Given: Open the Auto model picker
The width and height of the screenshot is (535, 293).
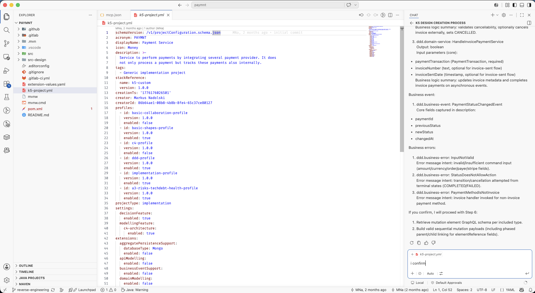Looking at the screenshot, I should 430,273.
